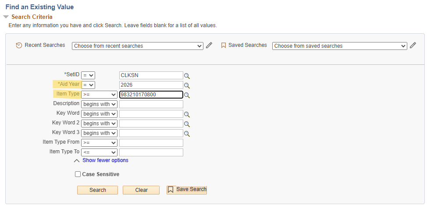Image resolution: width=427 pixels, height=205 pixels.
Task: Change the Item Type operator dropdown
Action: pos(99,95)
